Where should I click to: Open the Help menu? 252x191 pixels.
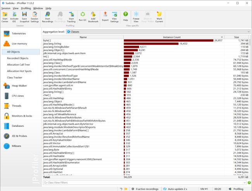[x=48, y=9]
